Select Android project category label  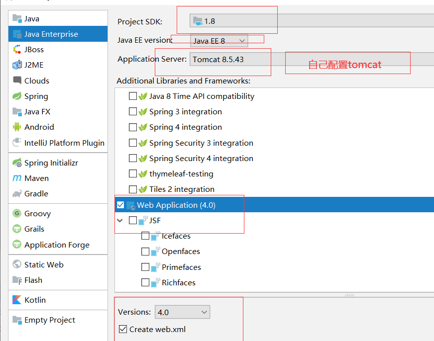[x=39, y=127]
